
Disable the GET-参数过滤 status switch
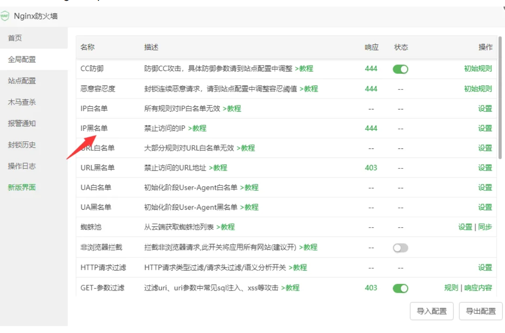[x=400, y=288]
